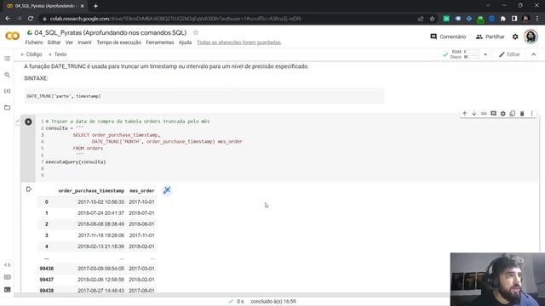Open the variables {x} sidebar icon

(7, 91)
